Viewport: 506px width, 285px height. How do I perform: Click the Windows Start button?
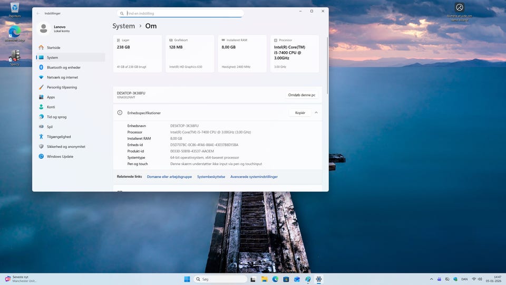(x=187, y=279)
